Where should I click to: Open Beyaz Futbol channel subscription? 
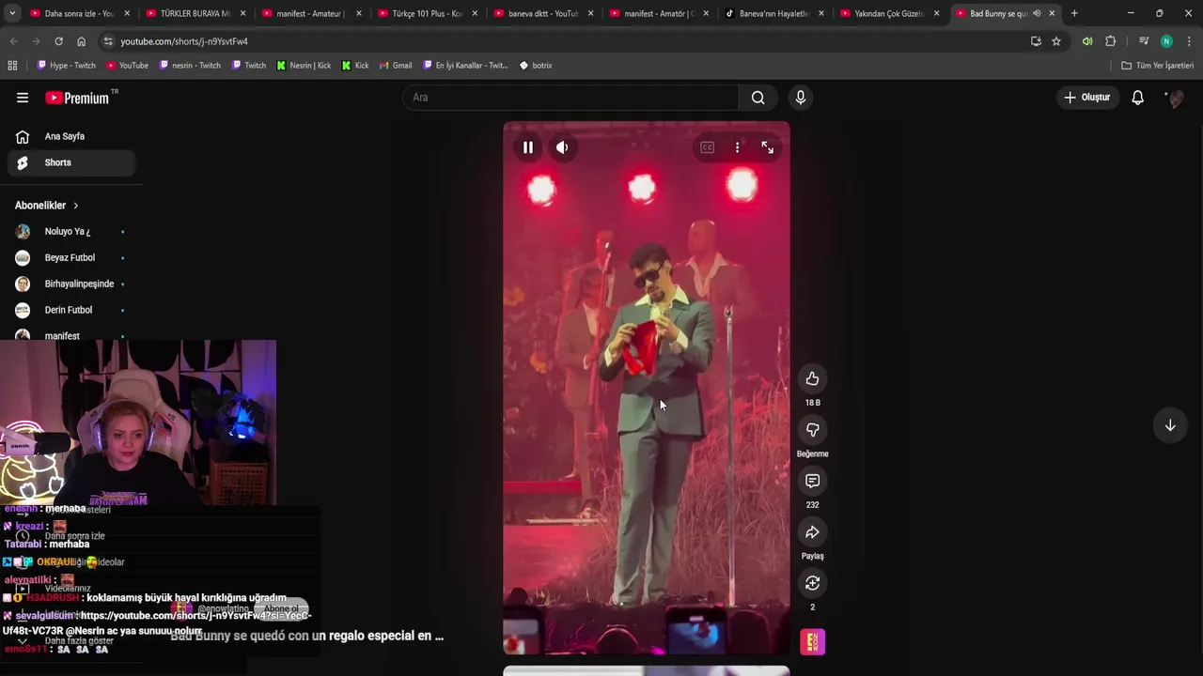pos(71,257)
